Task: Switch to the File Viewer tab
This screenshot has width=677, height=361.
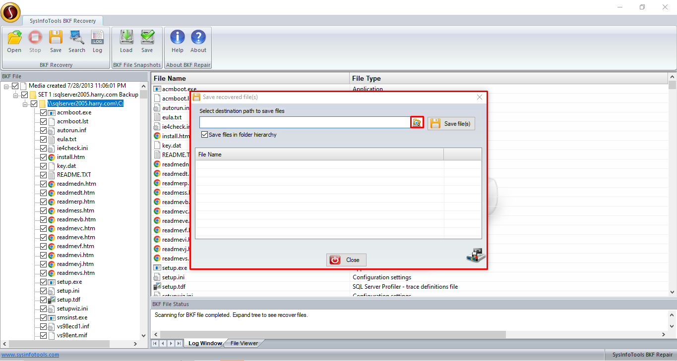Action: click(244, 343)
